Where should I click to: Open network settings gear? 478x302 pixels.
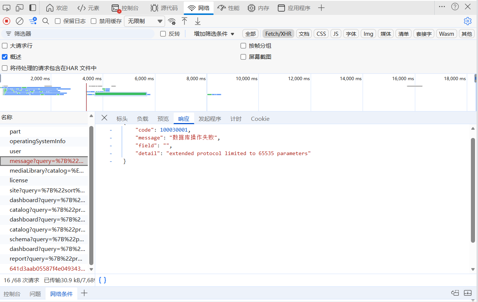point(468,21)
